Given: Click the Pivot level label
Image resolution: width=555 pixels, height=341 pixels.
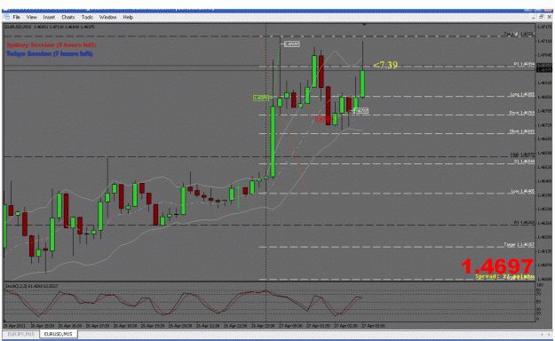Looking at the screenshot, I should [x=522, y=113].
